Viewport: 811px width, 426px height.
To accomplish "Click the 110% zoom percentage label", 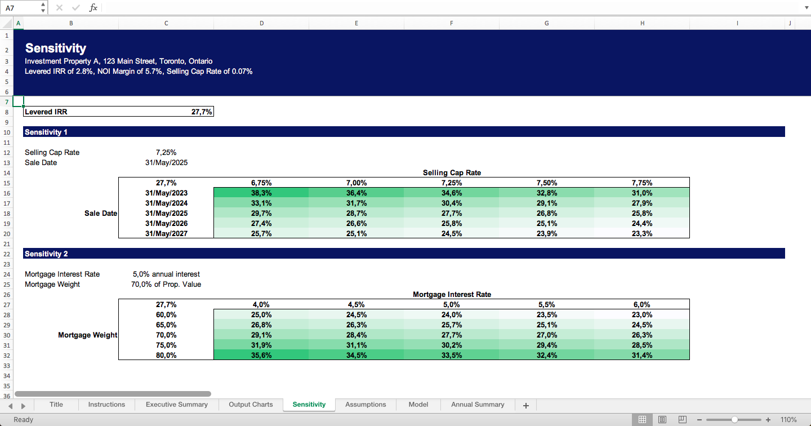I will coord(788,419).
